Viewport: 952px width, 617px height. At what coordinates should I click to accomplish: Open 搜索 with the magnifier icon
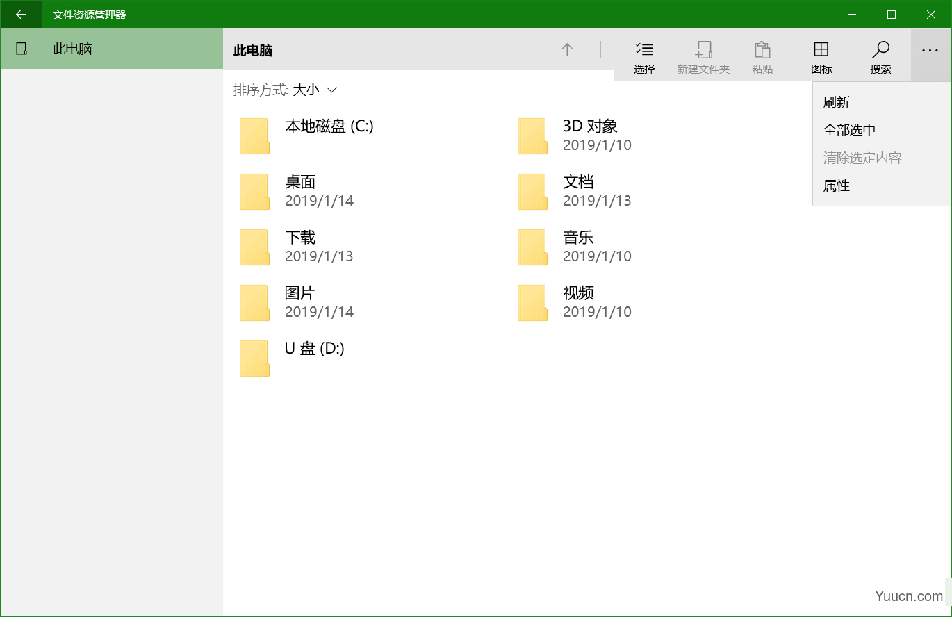click(x=880, y=49)
